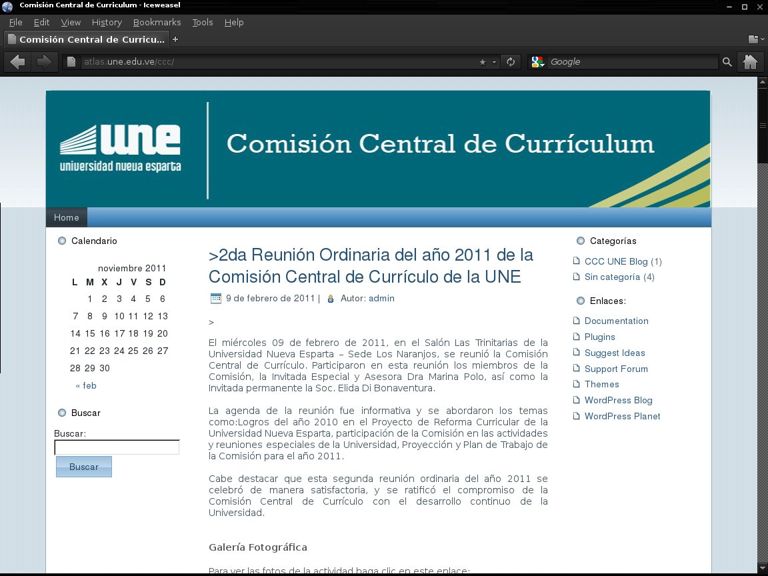The width and height of the screenshot is (768, 576).
Task: Click the vertical scrollbar thumb
Action: point(763,125)
